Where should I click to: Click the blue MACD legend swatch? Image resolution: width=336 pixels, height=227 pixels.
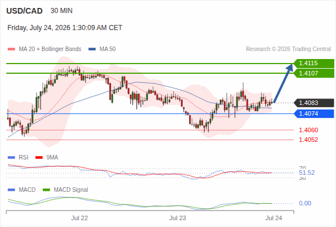pyautogui.click(x=11, y=190)
